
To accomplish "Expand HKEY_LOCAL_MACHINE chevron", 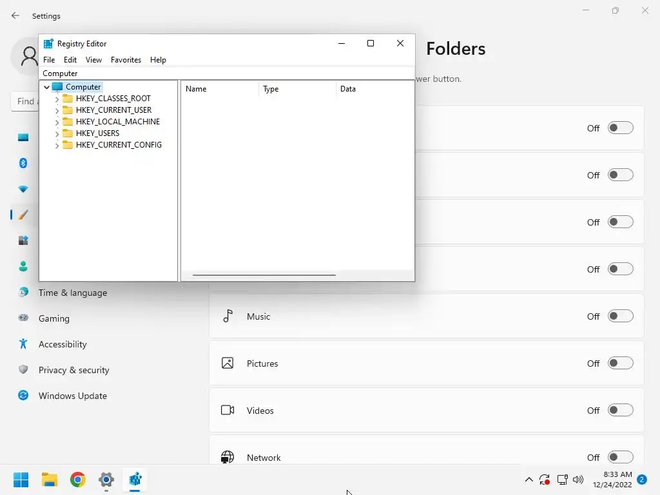I will [57, 122].
